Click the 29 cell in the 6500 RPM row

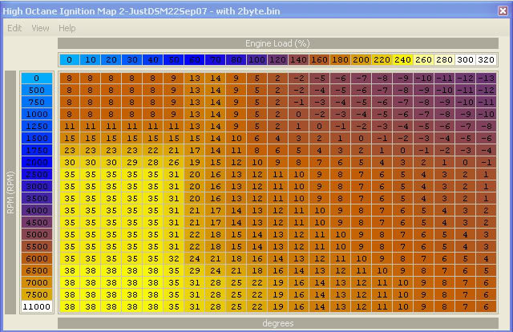coord(194,271)
